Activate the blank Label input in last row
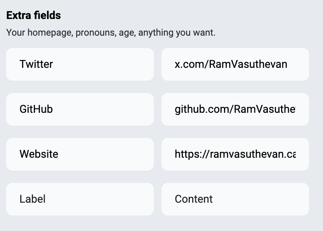 point(80,199)
